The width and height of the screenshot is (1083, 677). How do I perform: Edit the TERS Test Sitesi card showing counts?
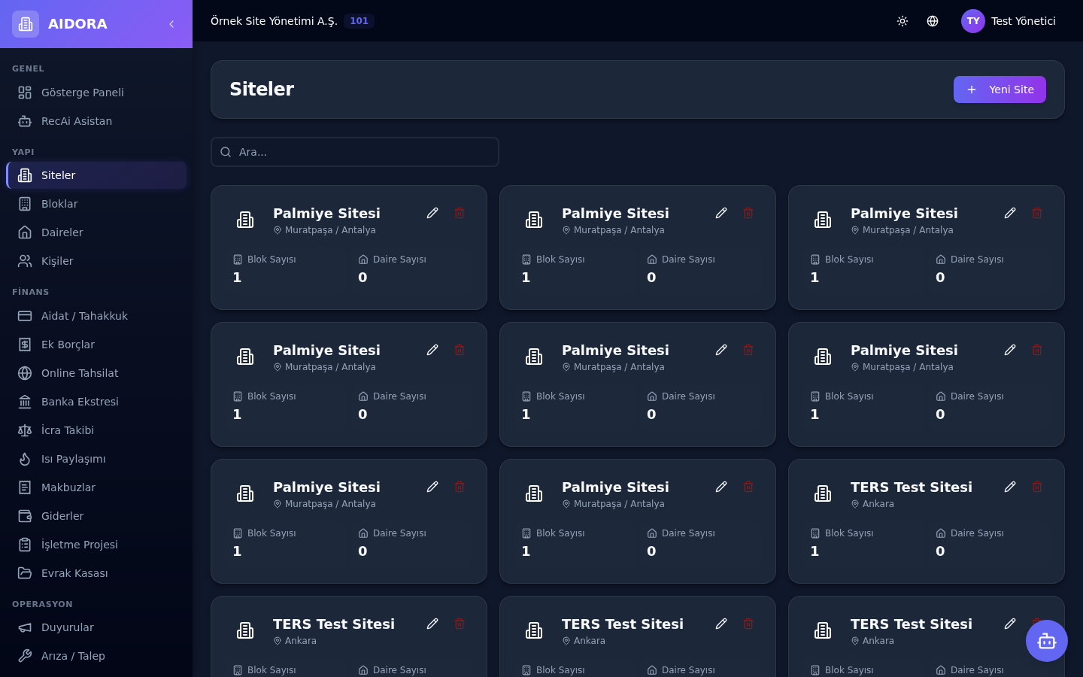point(1010,487)
